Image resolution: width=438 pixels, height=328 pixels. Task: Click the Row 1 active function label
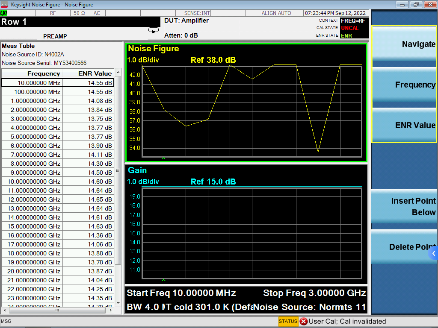14,22
